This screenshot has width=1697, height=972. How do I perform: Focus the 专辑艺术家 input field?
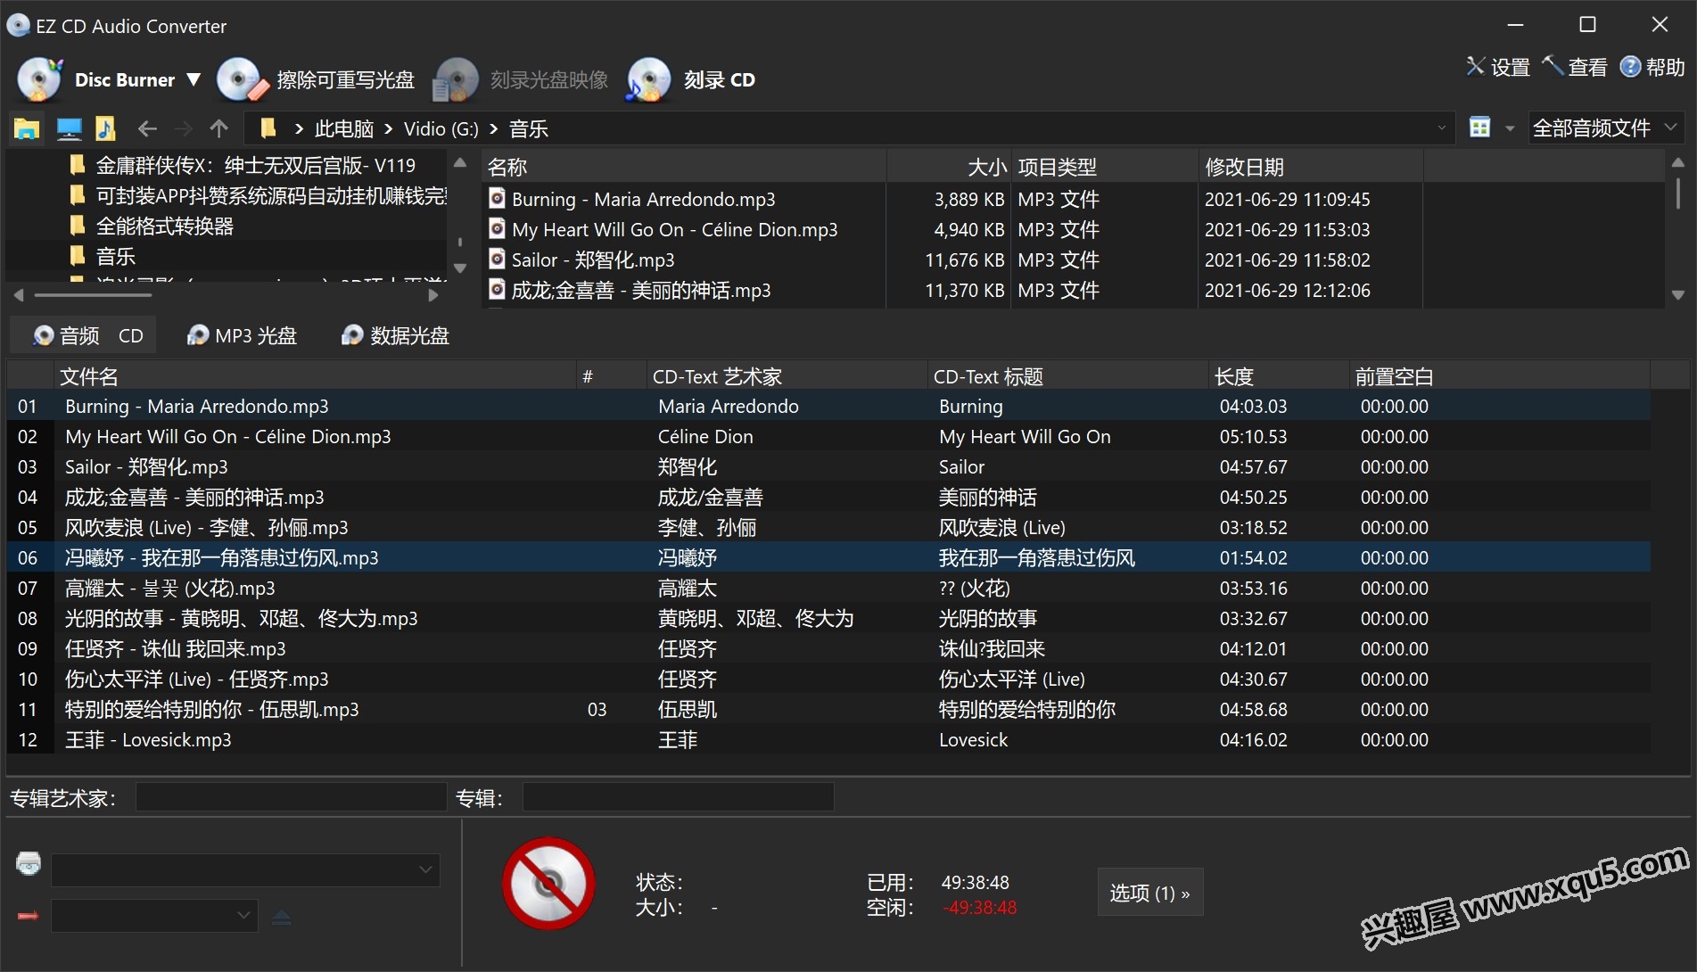pyautogui.click(x=291, y=797)
